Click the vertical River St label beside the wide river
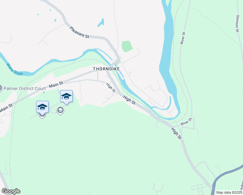The width and height of the screenshot is (243, 195). 183,38
